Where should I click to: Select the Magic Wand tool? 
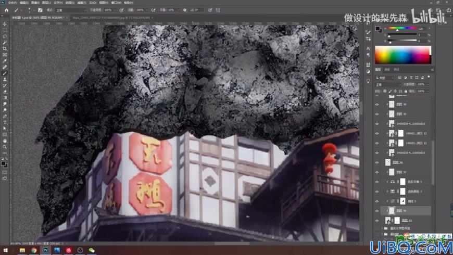[x=5, y=43]
